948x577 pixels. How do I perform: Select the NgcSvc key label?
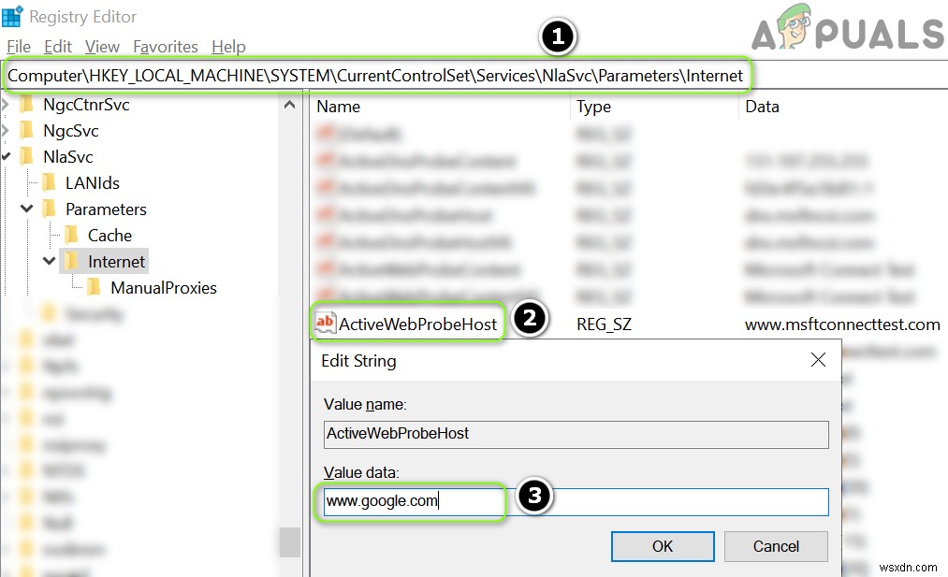point(71,131)
